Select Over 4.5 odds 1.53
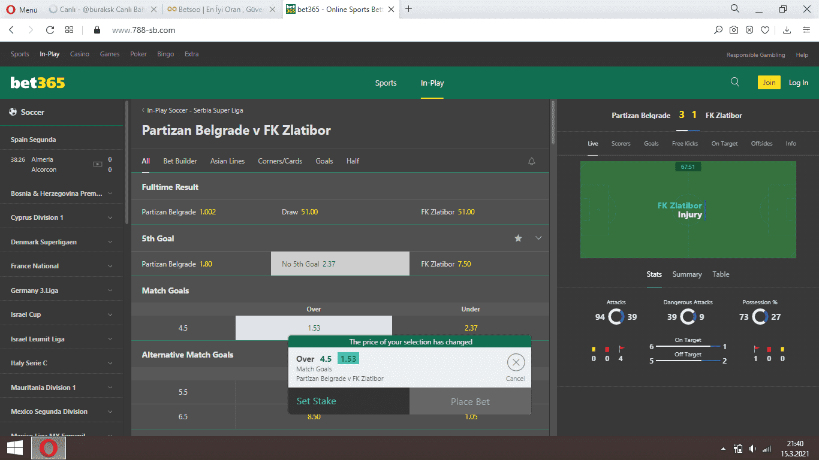The height and width of the screenshot is (460, 819). [x=314, y=328]
